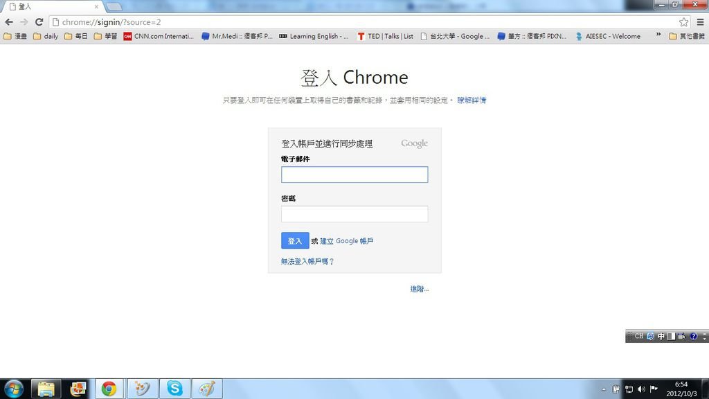Toggle the 中 Chinese/English input mode
Screen dimensions: 709x399
(661, 336)
